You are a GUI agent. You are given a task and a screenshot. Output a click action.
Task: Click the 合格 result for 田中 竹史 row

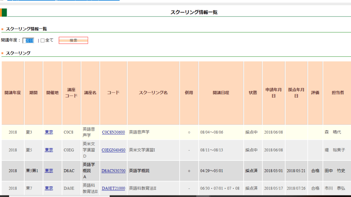[315, 171]
